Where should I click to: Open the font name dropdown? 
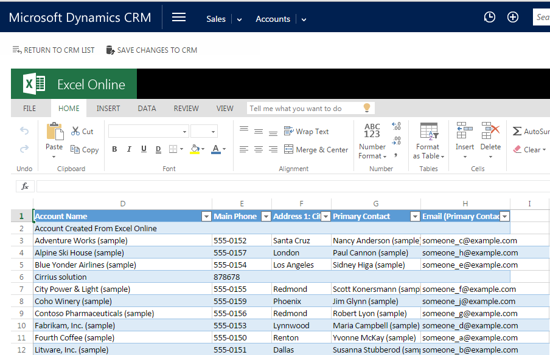(184, 132)
